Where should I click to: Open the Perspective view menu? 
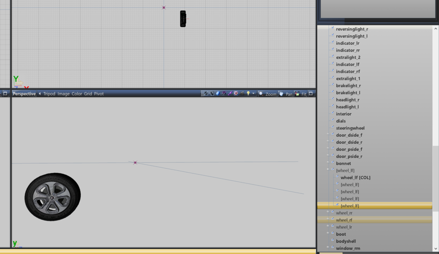click(x=24, y=94)
